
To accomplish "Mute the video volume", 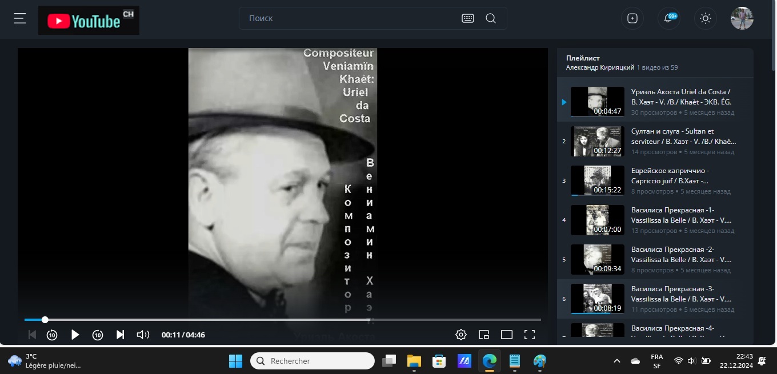I will pos(143,335).
